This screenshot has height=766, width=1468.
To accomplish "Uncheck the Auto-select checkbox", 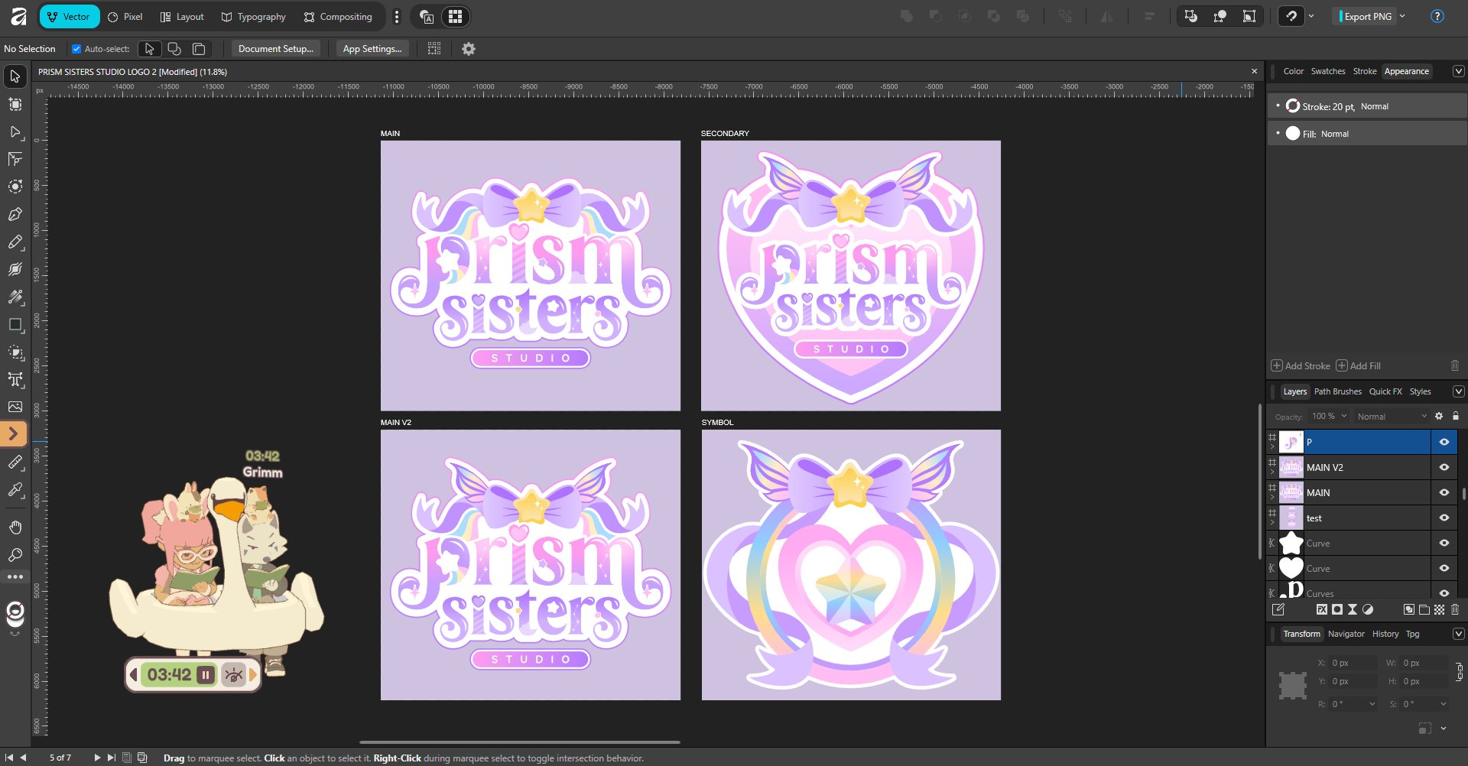I will coord(76,49).
